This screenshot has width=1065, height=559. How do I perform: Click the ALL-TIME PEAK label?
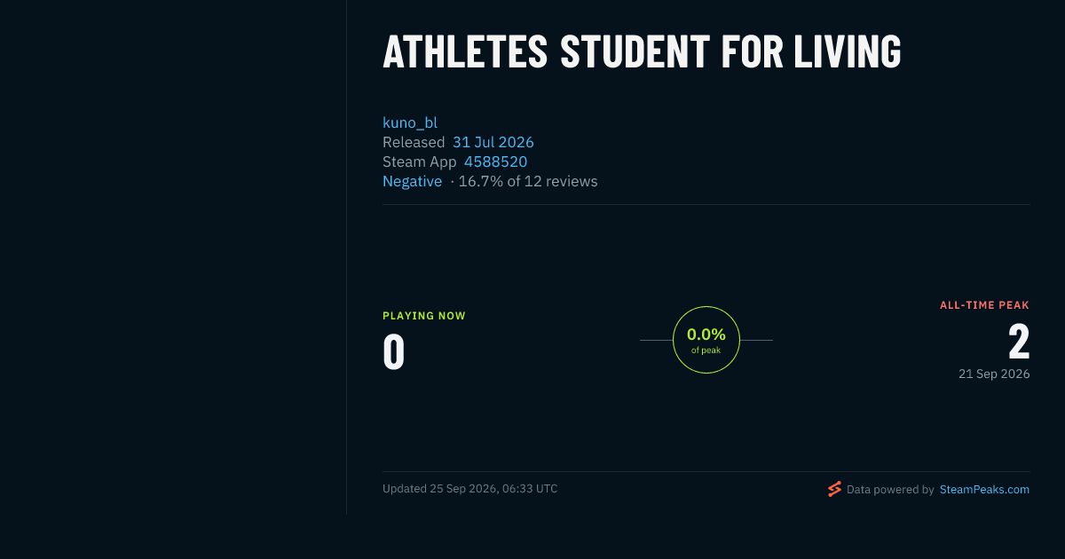985,305
